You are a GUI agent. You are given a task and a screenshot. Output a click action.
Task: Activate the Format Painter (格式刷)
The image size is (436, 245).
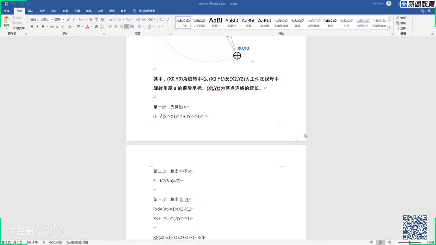(18, 28)
